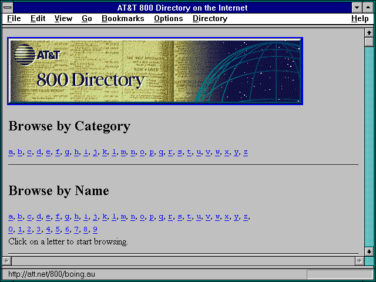
Task: Browse by Name digit 3
Action: tap(39, 230)
